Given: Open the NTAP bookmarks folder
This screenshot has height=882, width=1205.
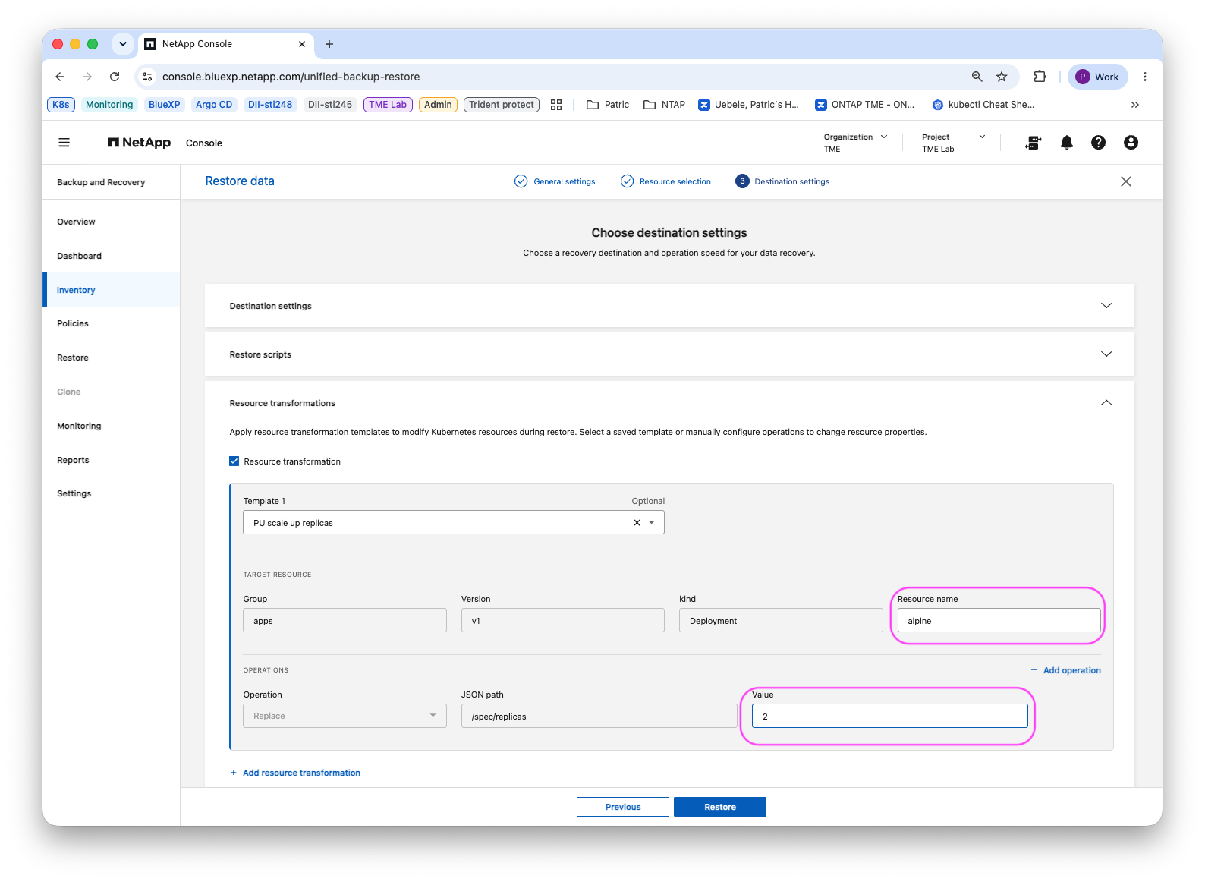Looking at the screenshot, I should tap(664, 105).
